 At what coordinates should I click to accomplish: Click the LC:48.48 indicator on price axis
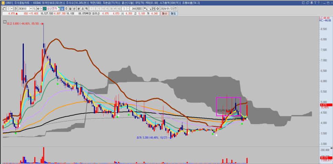[325, 18]
